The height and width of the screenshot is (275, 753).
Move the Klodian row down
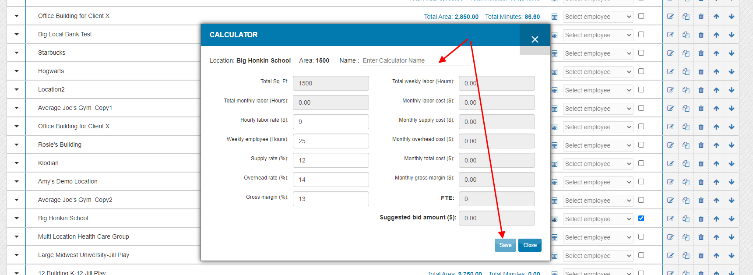[x=732, y=163]
